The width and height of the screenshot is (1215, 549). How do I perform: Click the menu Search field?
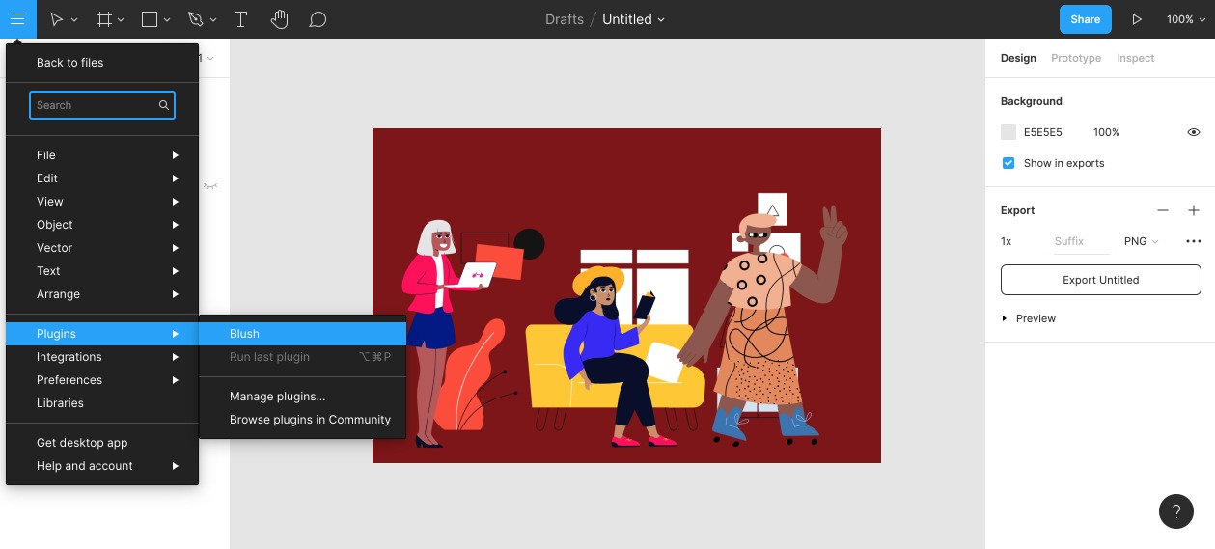click(x=94, y=105)
